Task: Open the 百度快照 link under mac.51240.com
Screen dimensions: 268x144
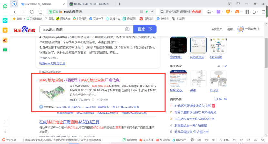Action: point(102,100)
